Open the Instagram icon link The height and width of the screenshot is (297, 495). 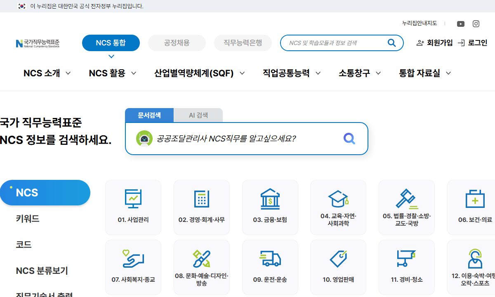tap(476, 24)
